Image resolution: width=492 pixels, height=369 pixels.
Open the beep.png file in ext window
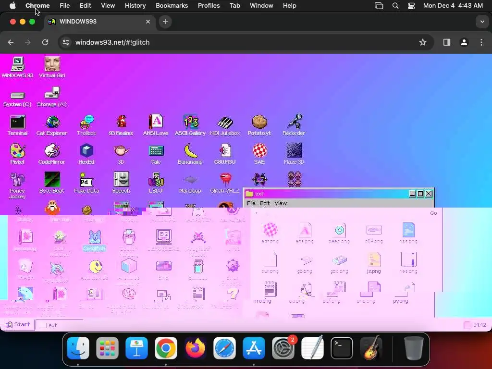pos(339,234)
